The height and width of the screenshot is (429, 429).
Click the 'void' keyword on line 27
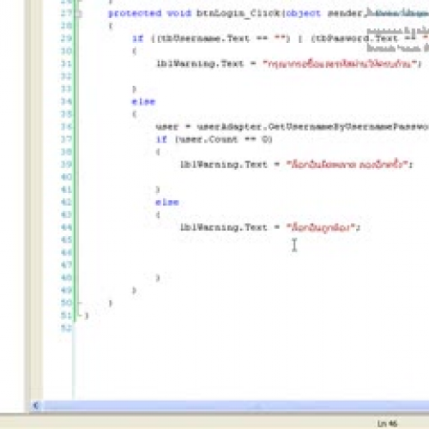[x=179, y=13]
